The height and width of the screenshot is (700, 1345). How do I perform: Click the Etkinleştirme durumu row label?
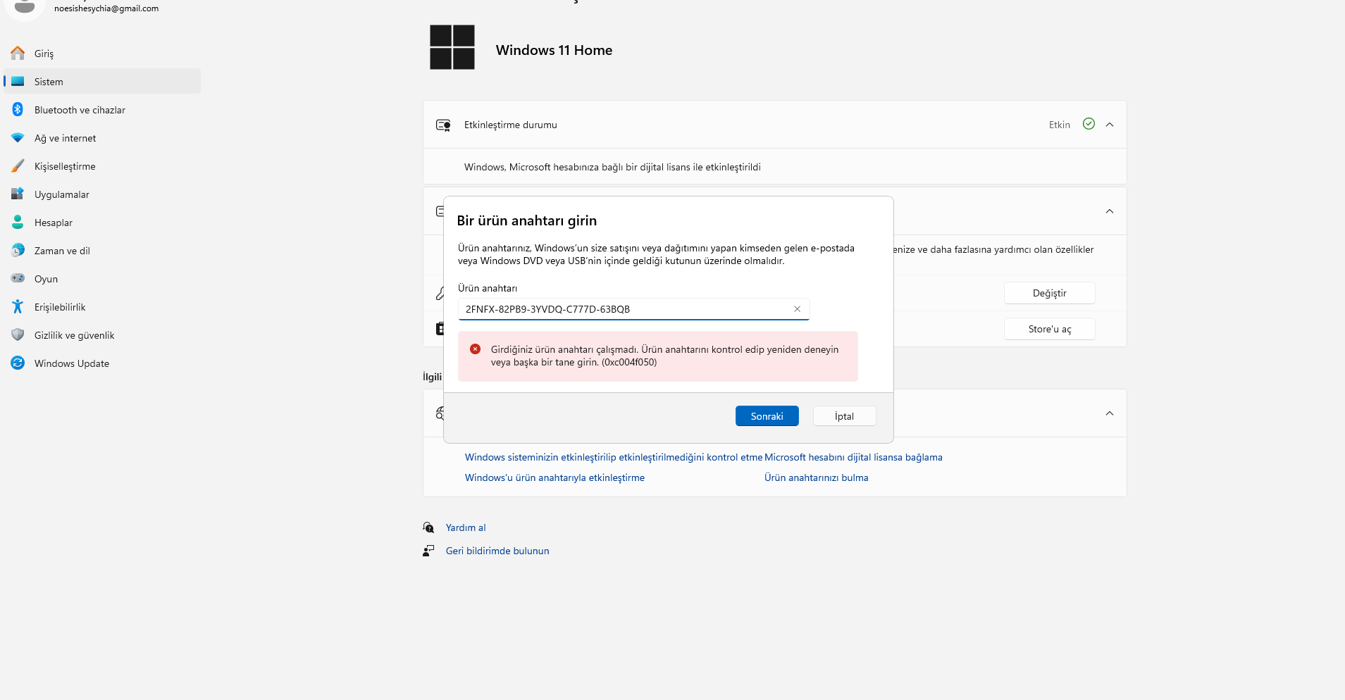[510, 125]
